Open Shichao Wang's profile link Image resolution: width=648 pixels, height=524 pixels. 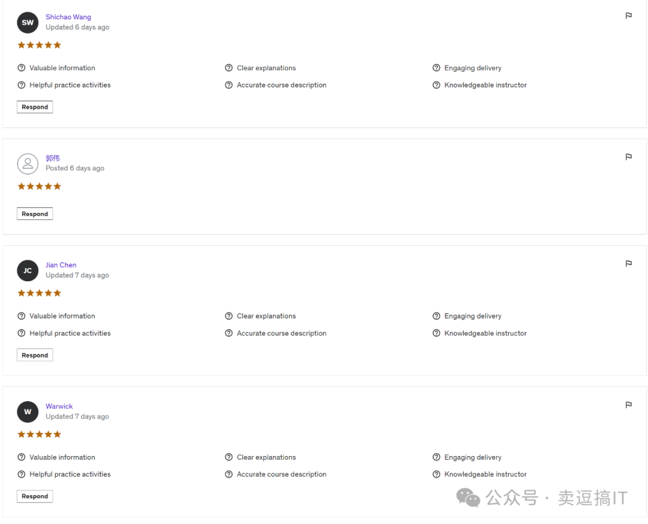[68, 17]
